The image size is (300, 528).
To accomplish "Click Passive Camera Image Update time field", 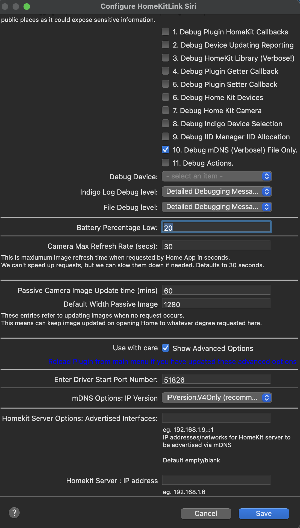I will pos(216,290).
